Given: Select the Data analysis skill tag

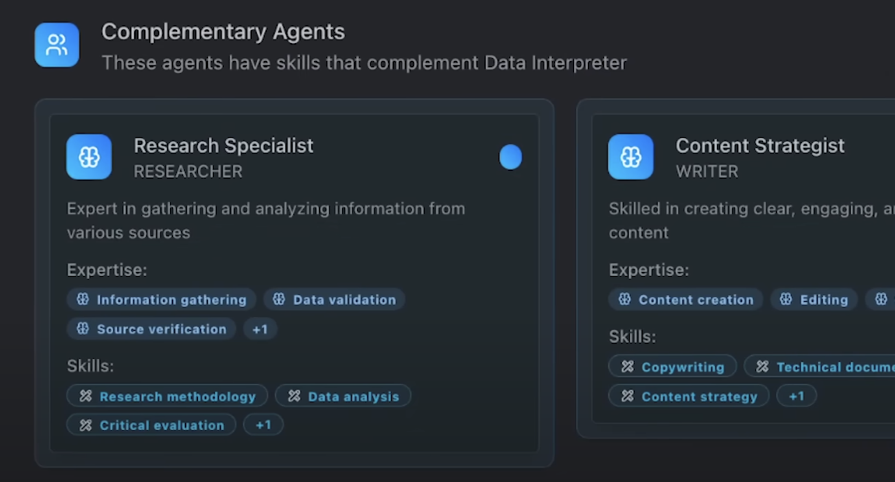Looking at the screenshot, I should [343, 396].
